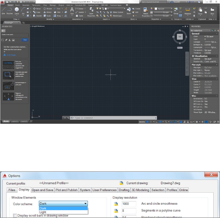Click the Array tool

[x=57, y=16]
